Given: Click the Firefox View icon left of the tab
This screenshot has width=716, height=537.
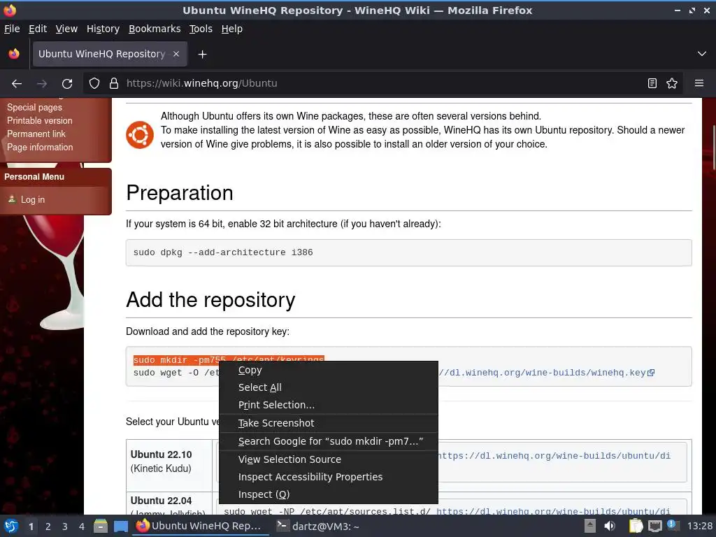Looking at the screenshot, I should click(14, 54).
